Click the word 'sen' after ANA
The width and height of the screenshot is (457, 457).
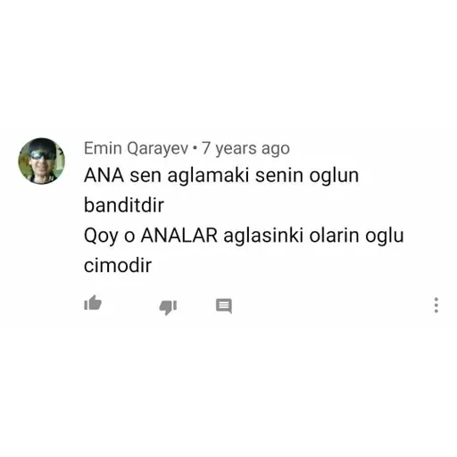[145, 176]
